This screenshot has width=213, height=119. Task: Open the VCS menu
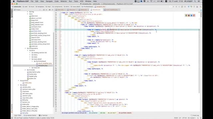click(x=82, y=1)
